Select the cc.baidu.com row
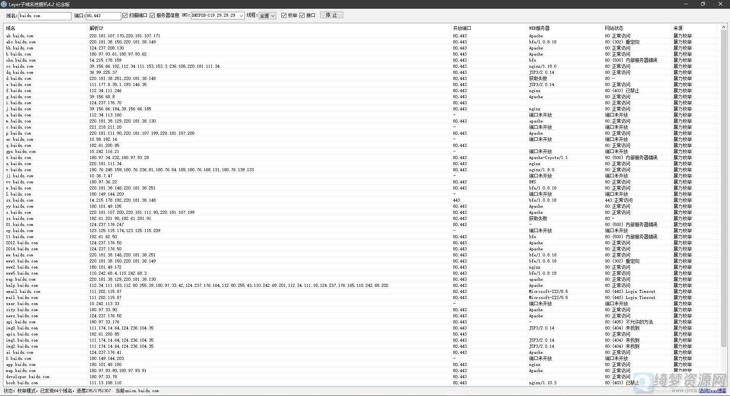Image resolution: width=730 pixels, height=396 pixels. [361, 66]
